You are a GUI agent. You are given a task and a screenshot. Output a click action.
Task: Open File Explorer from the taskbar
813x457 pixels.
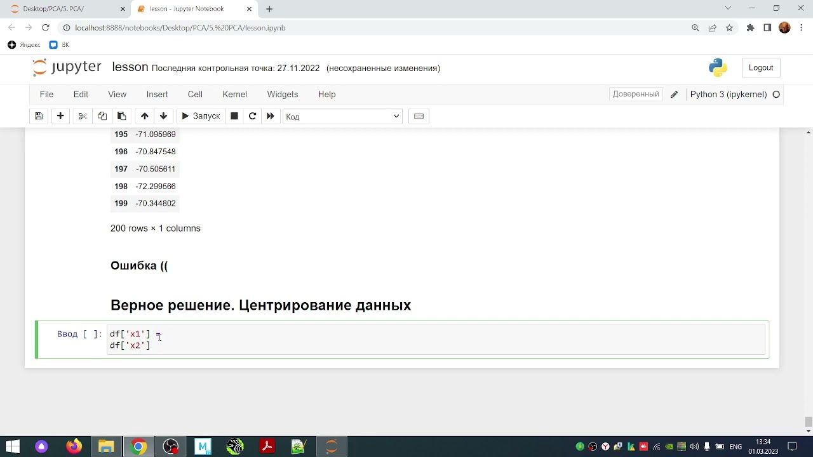coord(106,447)
